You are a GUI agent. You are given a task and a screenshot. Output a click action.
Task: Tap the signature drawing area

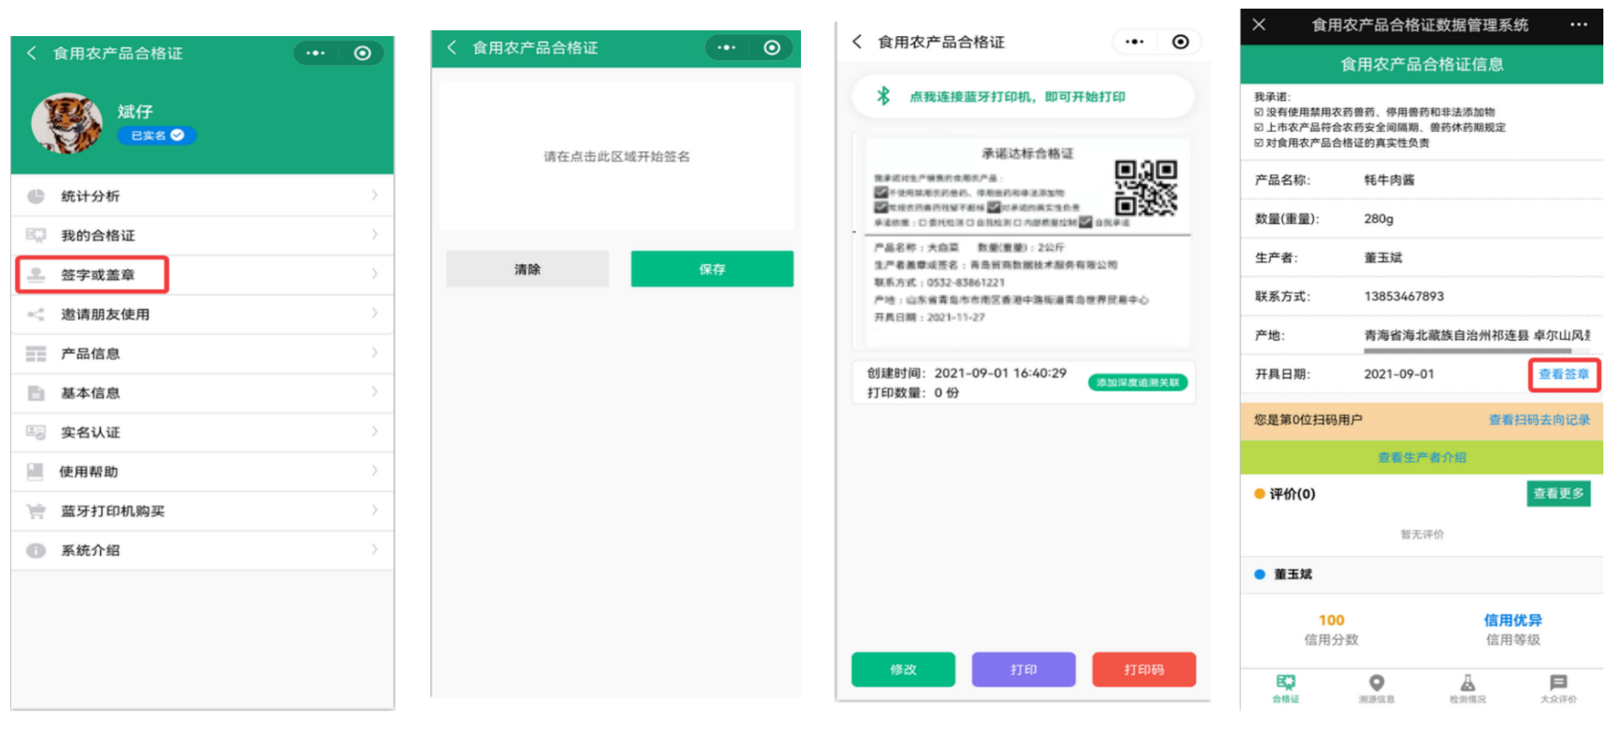click(616, 157)
